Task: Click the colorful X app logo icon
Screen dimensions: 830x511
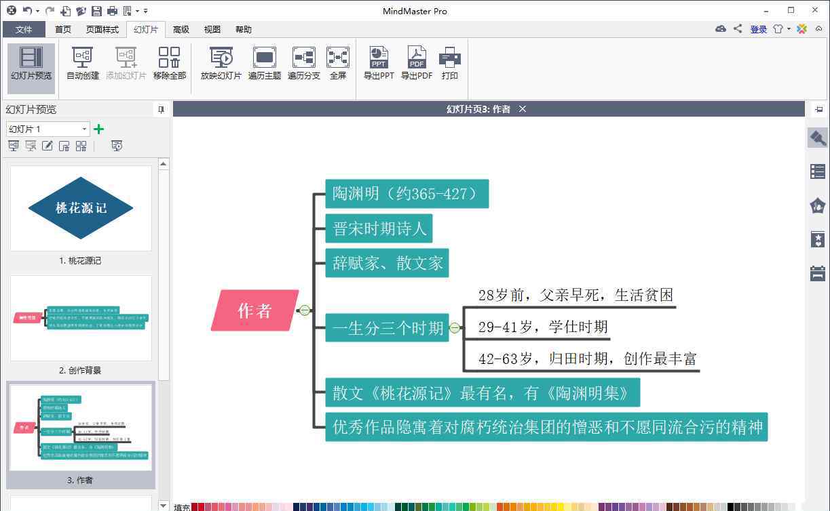Action: (x=801, y=29)
